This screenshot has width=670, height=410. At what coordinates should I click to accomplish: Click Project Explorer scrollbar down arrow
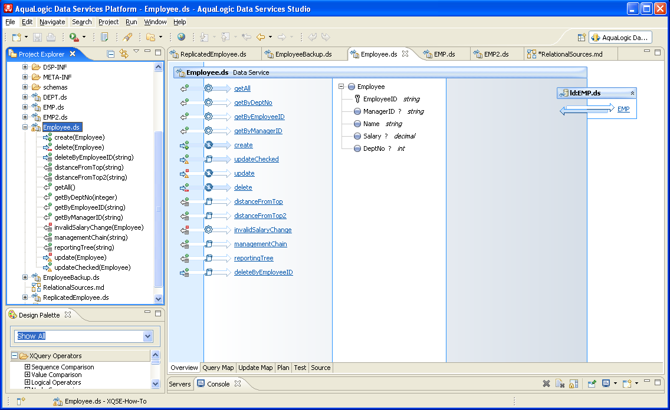[158, 299]
